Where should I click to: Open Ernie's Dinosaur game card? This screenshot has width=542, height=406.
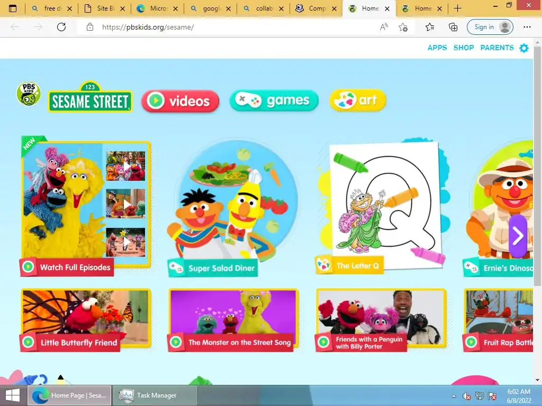tap(498, 208)
